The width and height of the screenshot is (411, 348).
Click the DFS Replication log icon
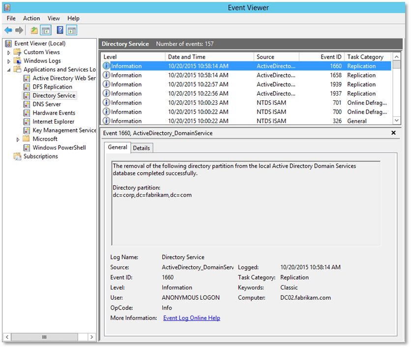[x=27, y=87]
